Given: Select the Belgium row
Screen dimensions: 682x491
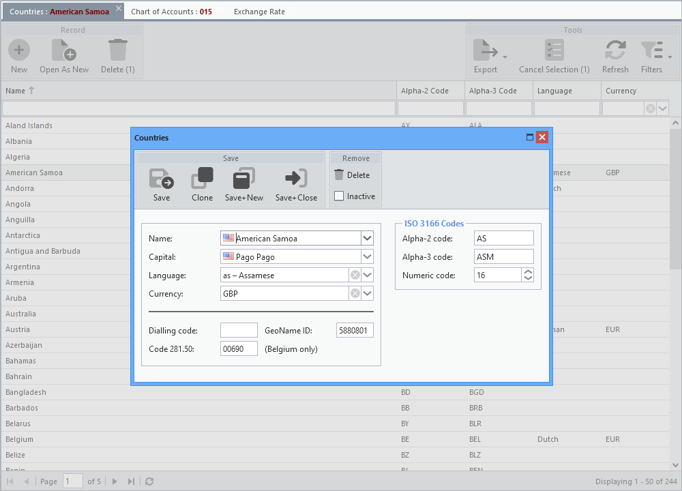Looking at the screenshot, I should (336, 439).
